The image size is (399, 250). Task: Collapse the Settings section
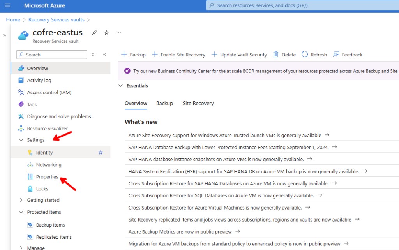[x=21, y=140]
